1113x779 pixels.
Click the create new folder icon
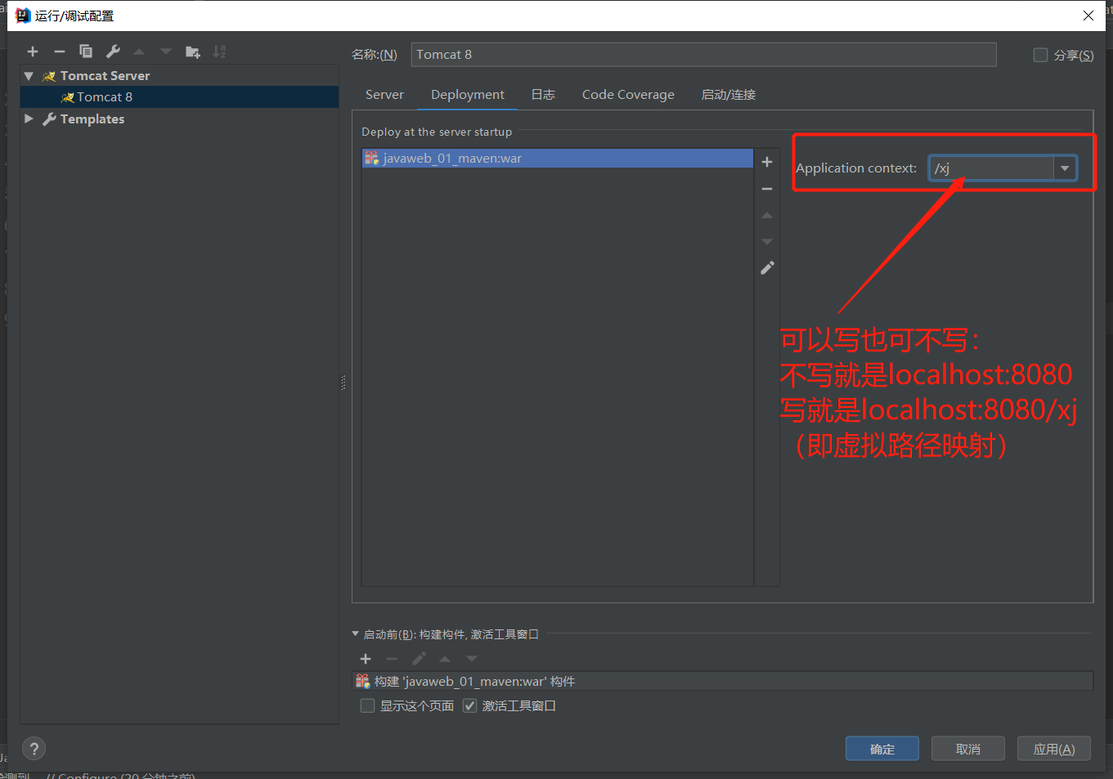click(x=193, y=51)
